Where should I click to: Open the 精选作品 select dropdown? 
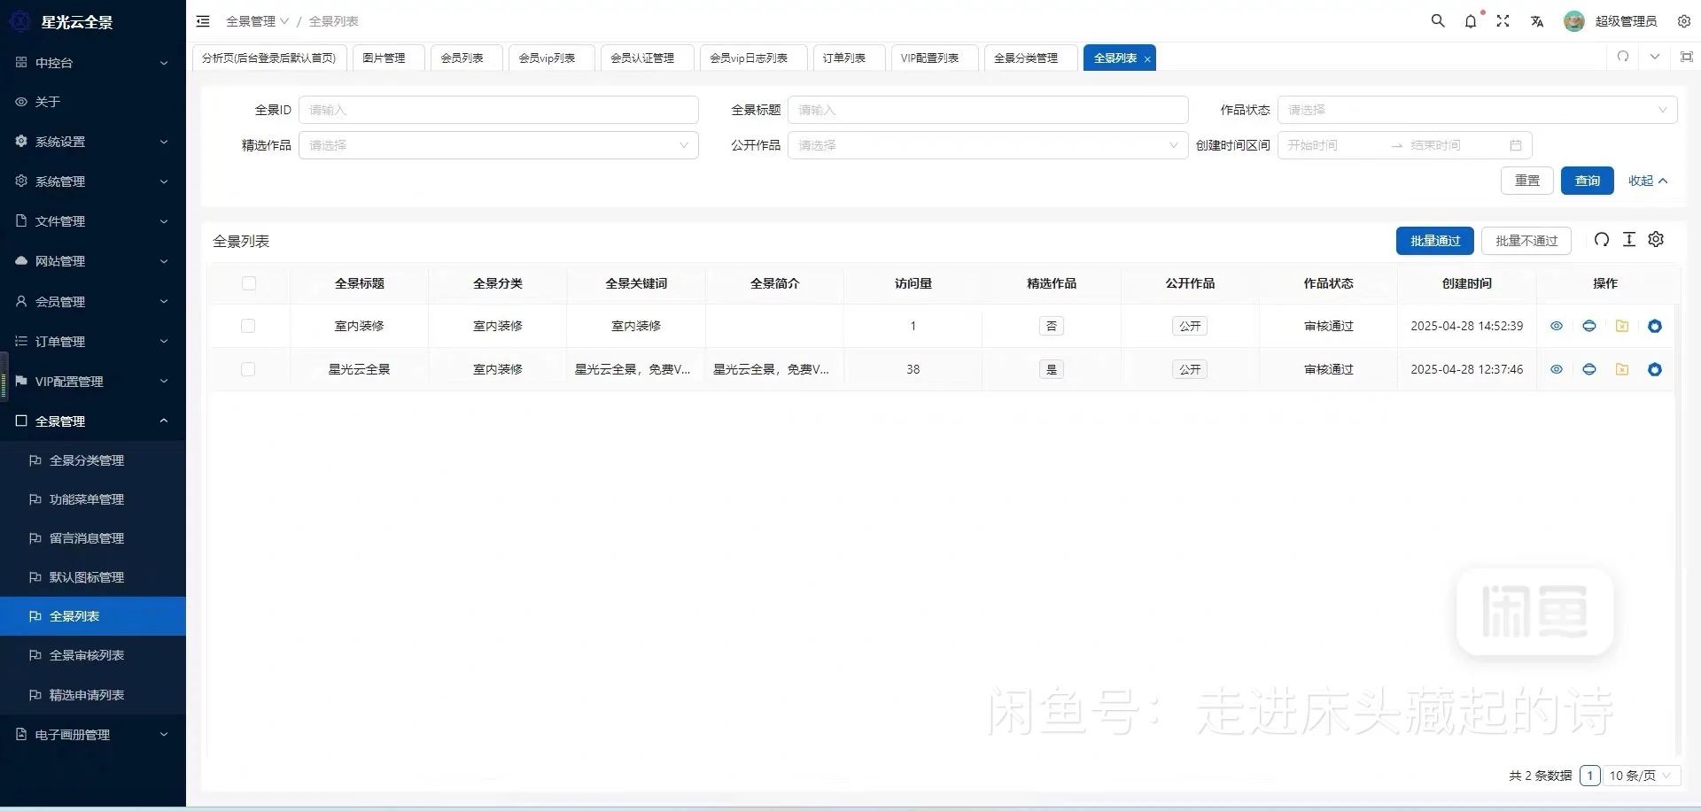coord(498,145)
